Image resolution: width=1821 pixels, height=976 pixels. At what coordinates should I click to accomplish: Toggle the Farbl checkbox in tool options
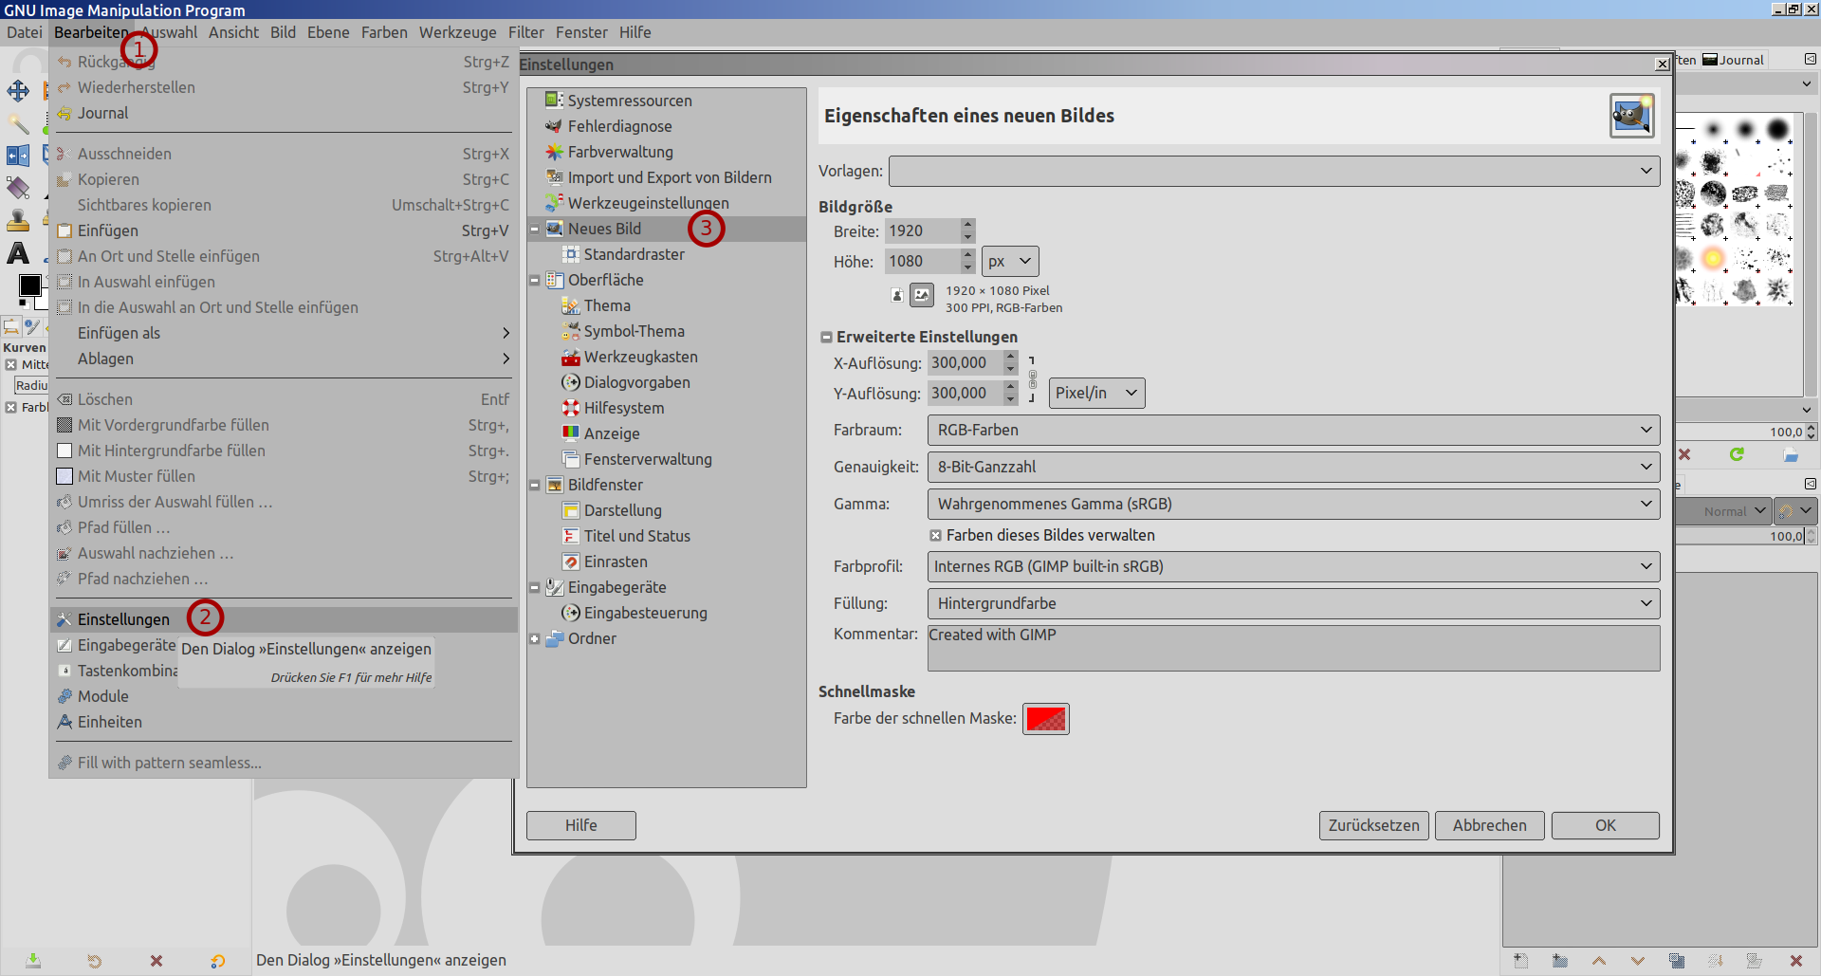(11, 408)
